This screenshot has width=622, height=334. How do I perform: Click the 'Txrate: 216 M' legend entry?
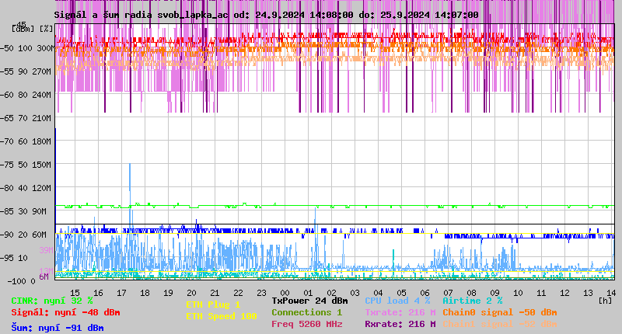tap(400, 312)
